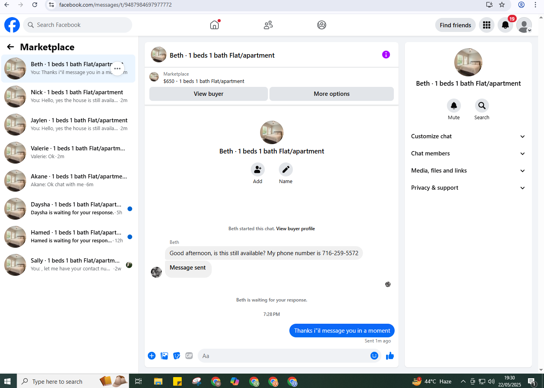Expand Media, files and links section
Screen dimensions: 544x388
[x=468, y=171]
